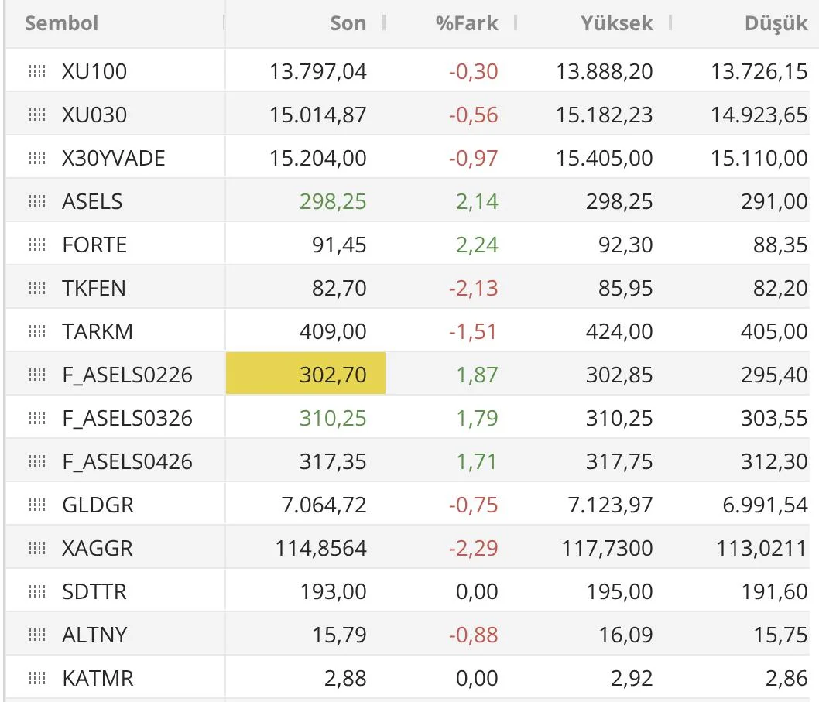Viewport: 819px width, 702px height.
Task: Click the grip icon next to GLDGR
Action: tap(36, 505)
